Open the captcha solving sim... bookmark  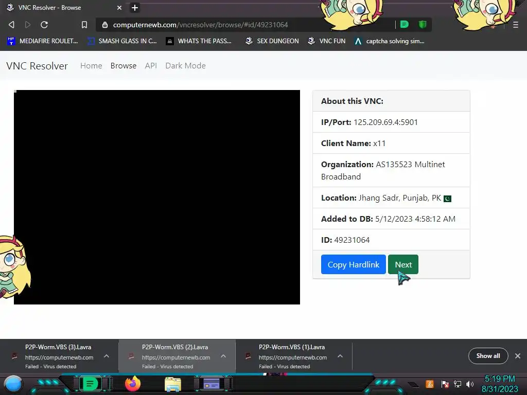click(x=390, y=41)
